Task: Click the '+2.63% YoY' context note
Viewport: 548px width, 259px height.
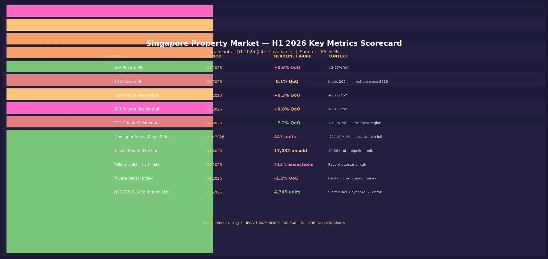Action: 339,68
